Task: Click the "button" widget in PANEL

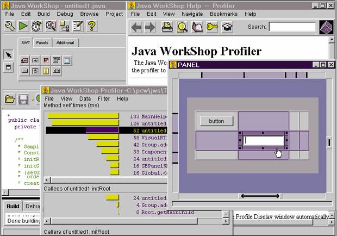Action: click(x=216, y=121)
